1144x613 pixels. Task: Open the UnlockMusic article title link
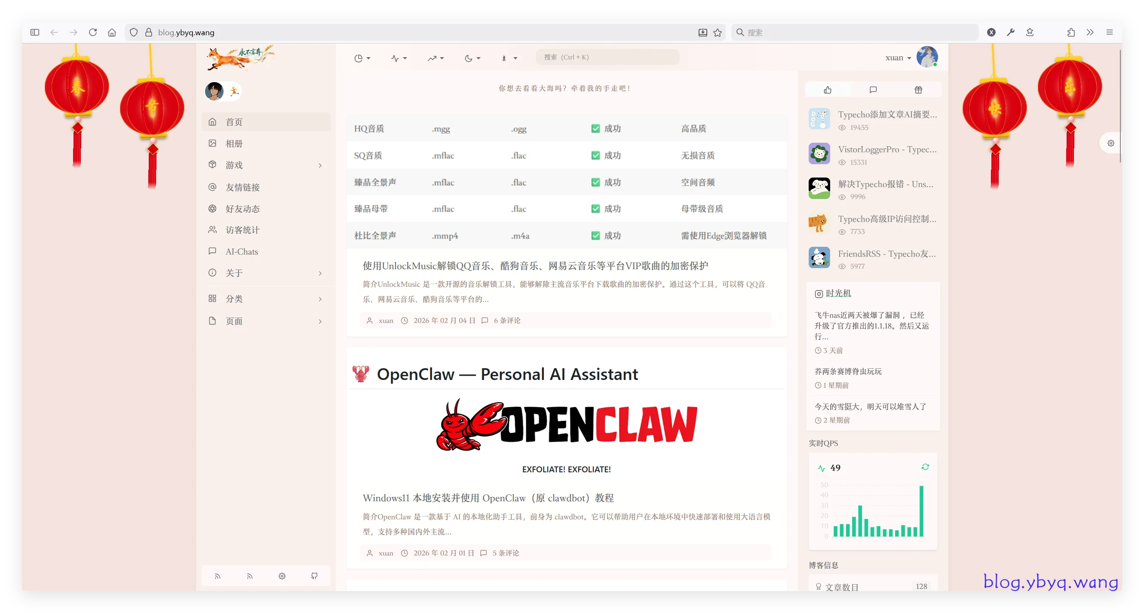[535, 266]
